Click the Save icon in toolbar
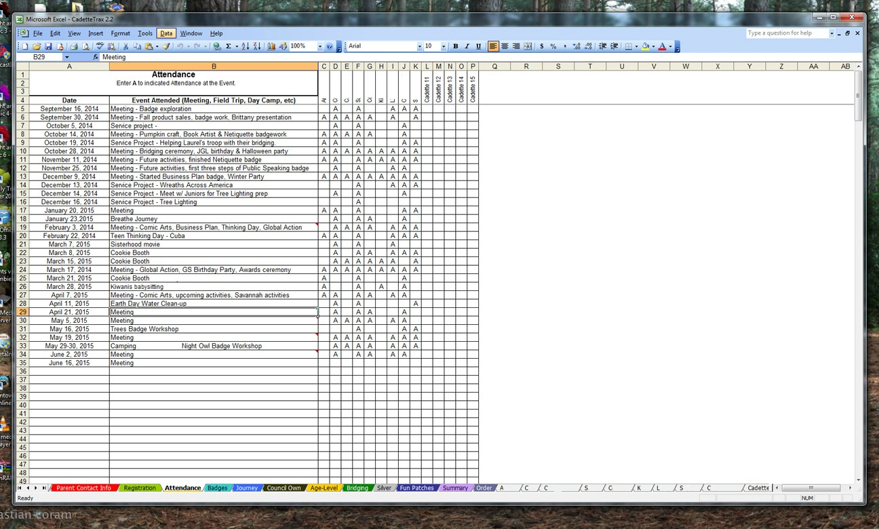879x529 pixels. 48,46
